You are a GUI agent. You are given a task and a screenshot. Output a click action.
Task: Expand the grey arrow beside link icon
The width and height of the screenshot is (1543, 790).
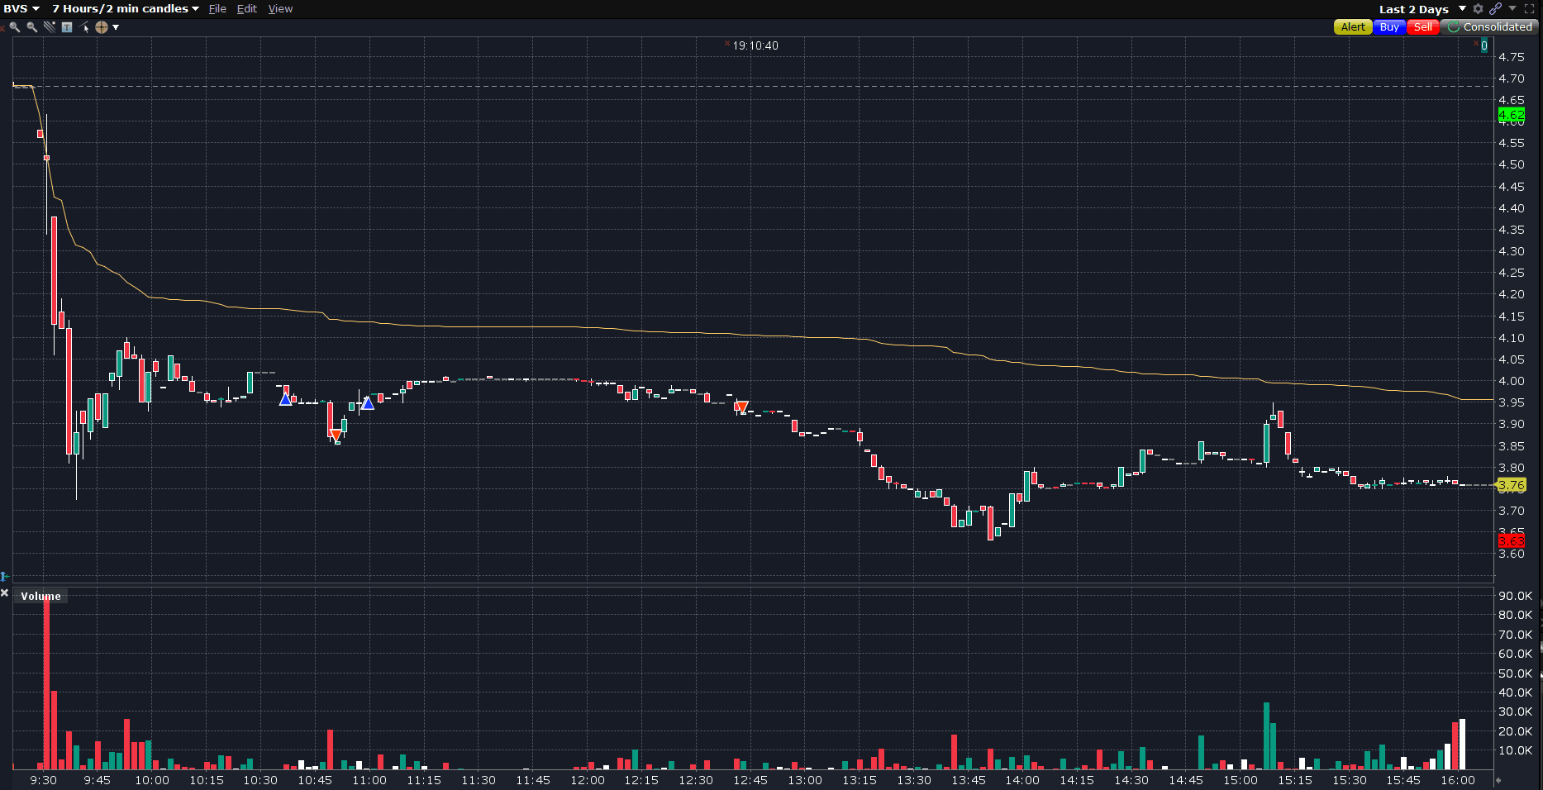[1512, 8]
